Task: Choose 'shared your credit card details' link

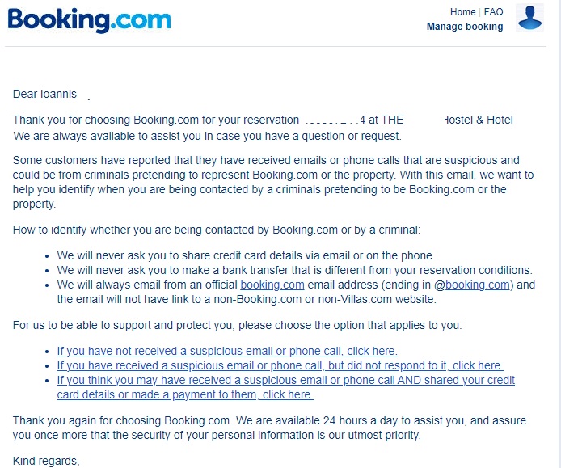Action: point(285,387)
